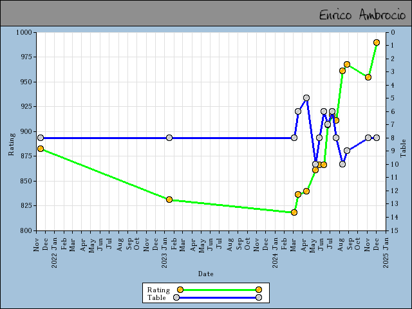
Task: Click the '2023 Jan' date axis label
Action: tap(165, 252)
